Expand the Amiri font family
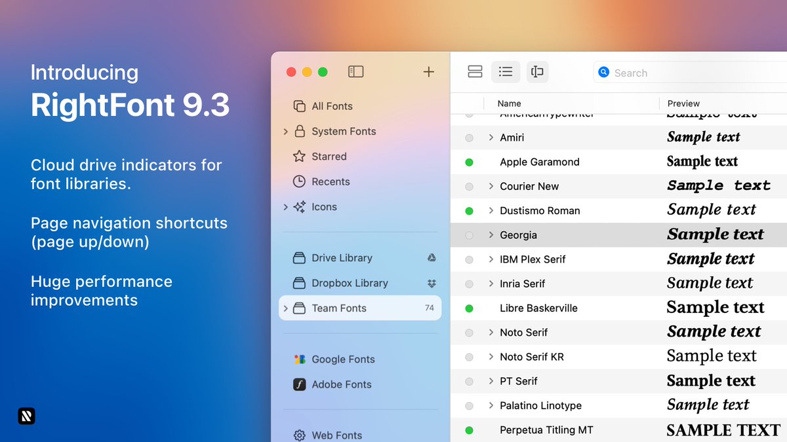The image size is (787, 442). tap(491, 138)
